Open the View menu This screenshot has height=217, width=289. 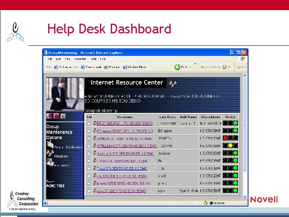point(67,59)
